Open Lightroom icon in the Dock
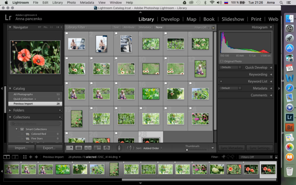Screen dimensions: 296x185 (290, 117)
